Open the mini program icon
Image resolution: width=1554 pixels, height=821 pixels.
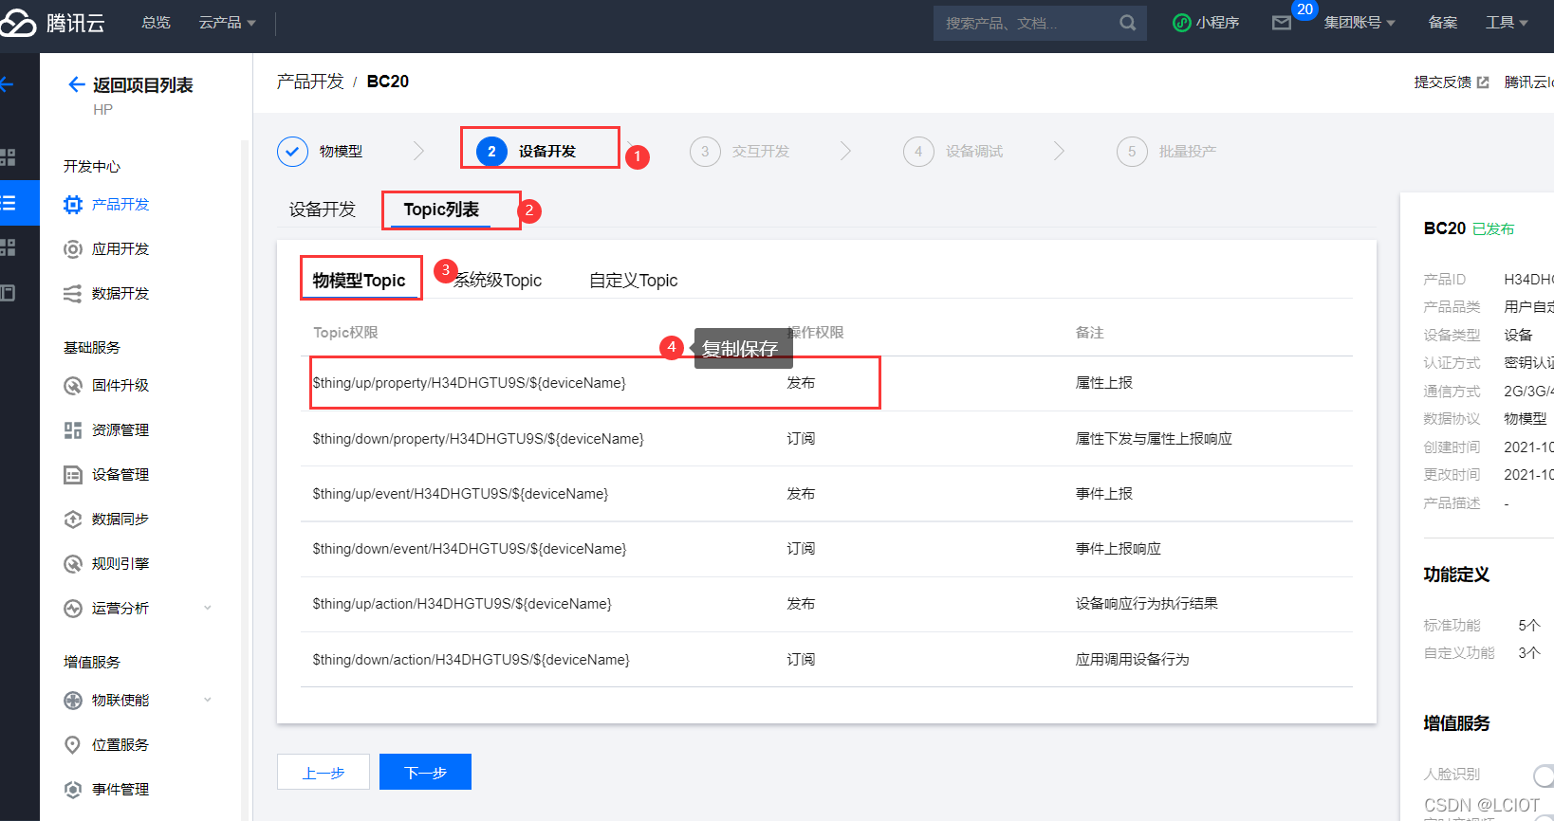click(1181, 23)
